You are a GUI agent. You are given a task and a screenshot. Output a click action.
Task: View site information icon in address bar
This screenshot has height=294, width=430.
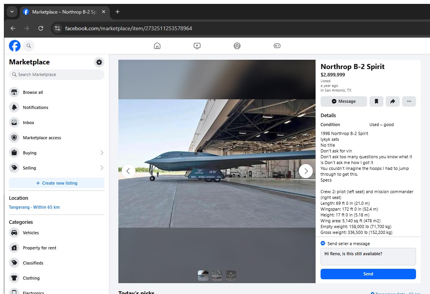pos(57,28)
